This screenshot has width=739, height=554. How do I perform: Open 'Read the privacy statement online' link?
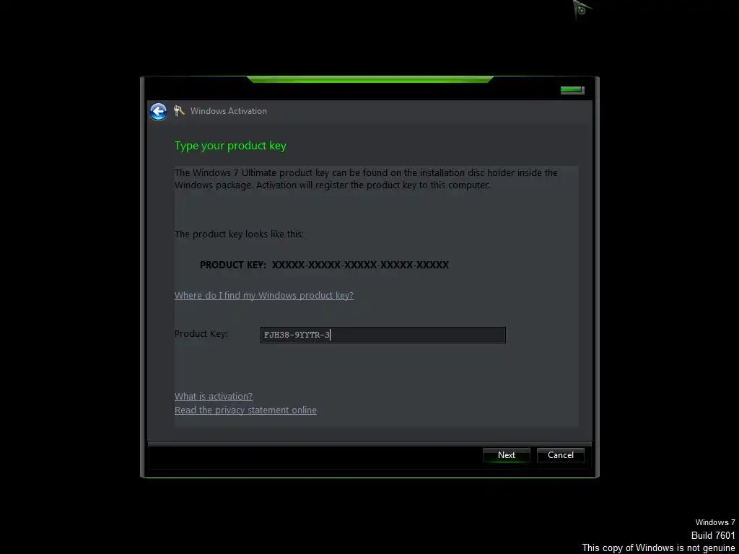click(245, 410)
